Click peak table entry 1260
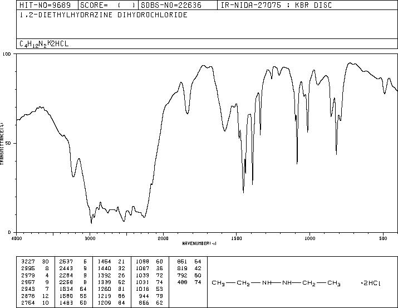398x308 pixels. (104, 289)
